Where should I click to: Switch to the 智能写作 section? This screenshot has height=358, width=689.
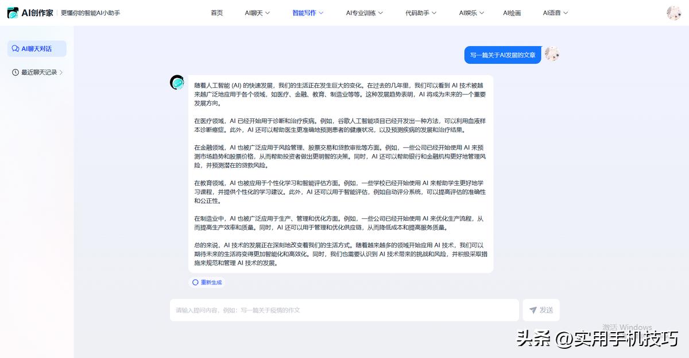tap(307, 12)
